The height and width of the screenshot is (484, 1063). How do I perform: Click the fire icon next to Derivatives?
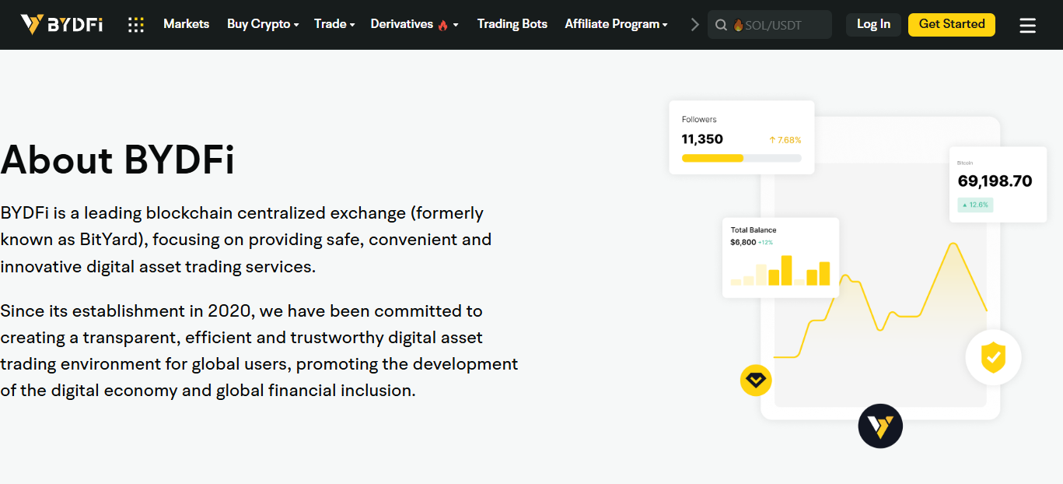click(442, 25)
